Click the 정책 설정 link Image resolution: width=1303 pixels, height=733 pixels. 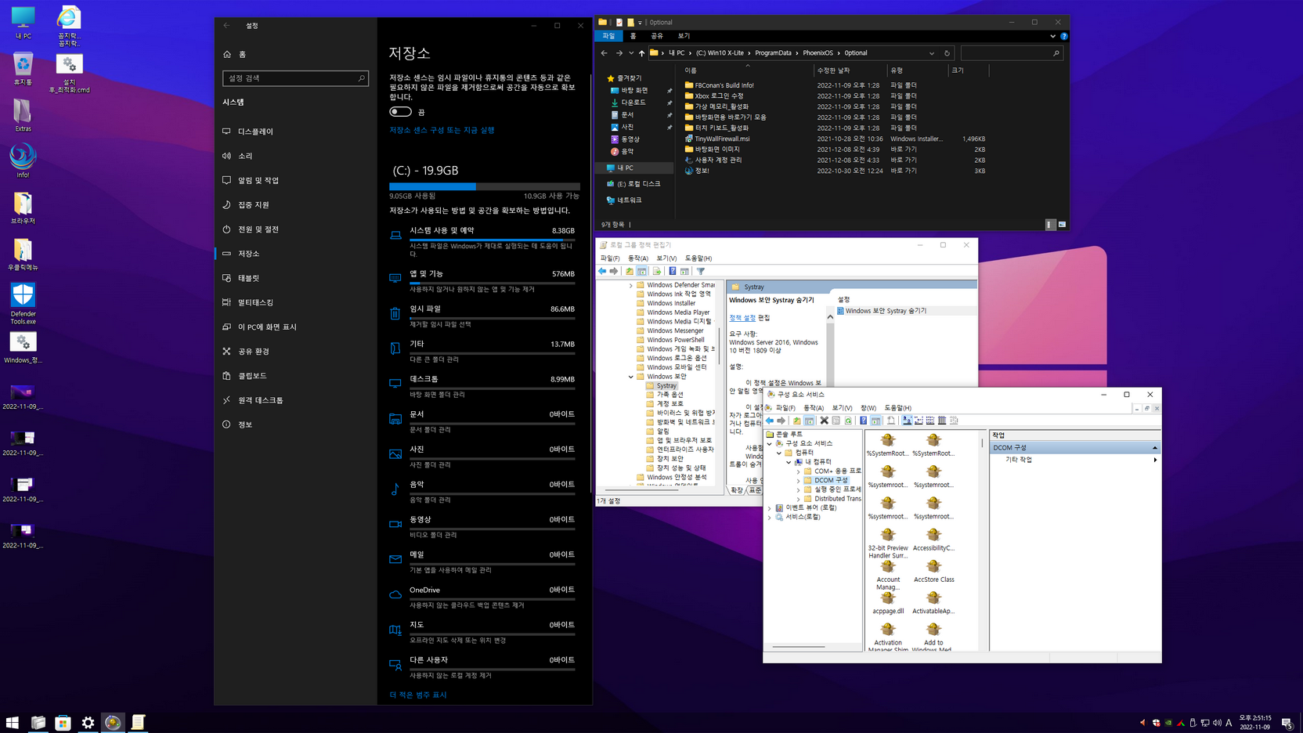click(x=742, y=318)
